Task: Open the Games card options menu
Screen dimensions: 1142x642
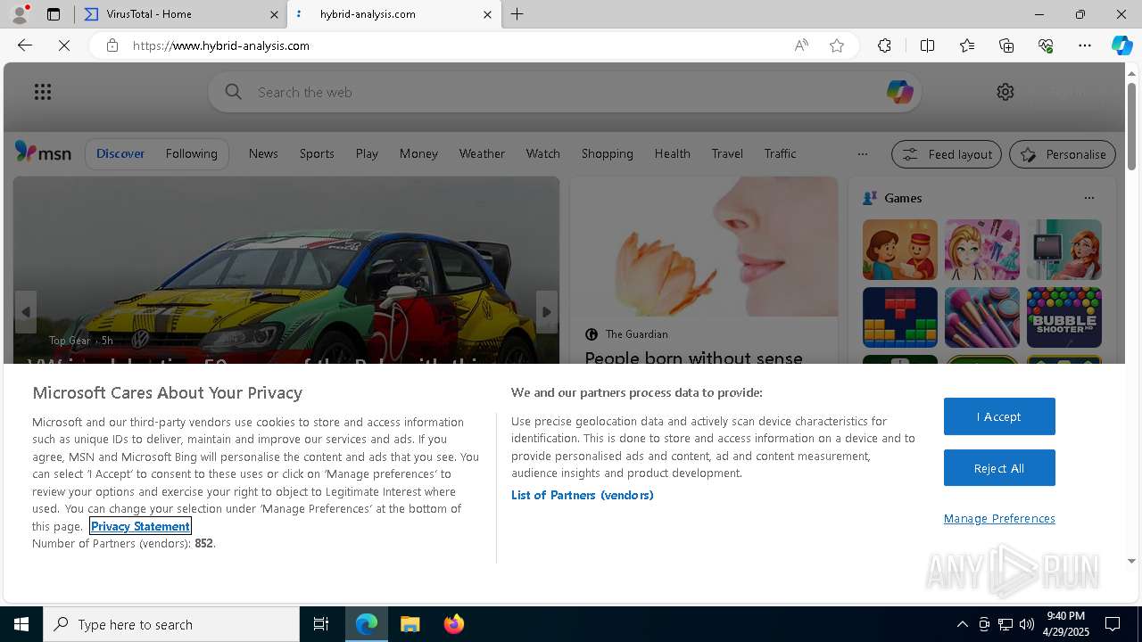Action: (1088, 198)
